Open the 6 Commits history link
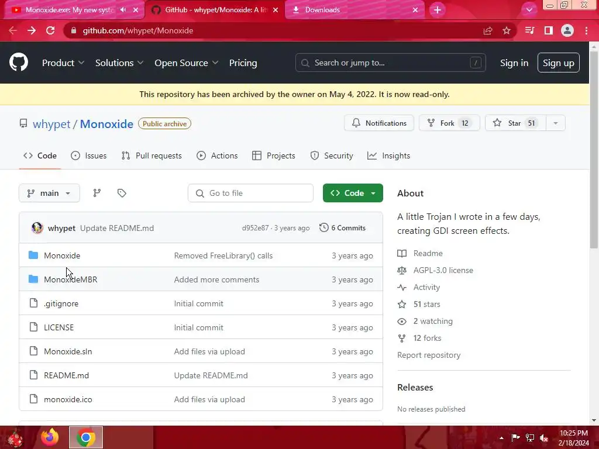 click(343, 228)
